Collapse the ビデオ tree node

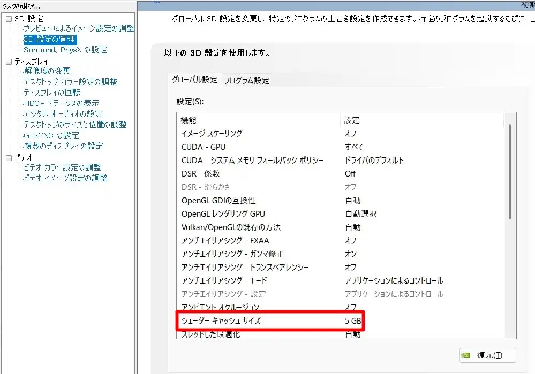coord(9,158)
